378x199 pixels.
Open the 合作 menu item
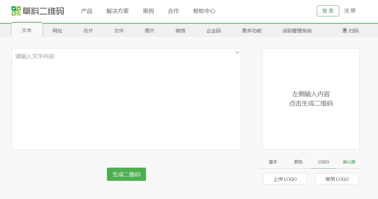(x=173, y=11)
